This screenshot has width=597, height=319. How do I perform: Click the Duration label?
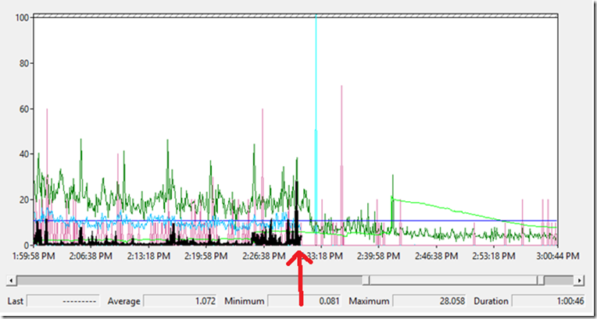pos(491,301)
